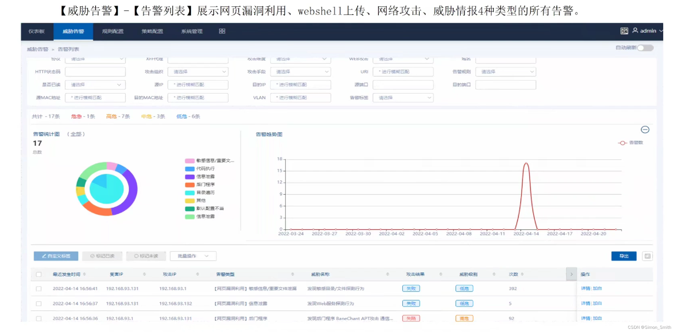
Task: Click the blue 导出 button
Action: tap(624, 256)
